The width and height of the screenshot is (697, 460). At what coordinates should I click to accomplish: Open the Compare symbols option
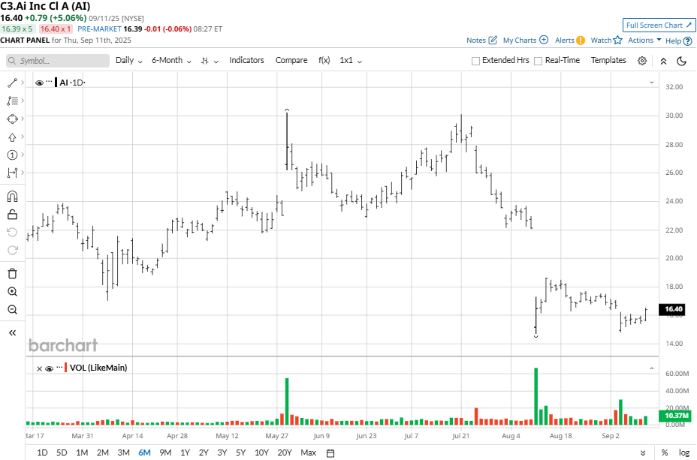(x=291, y=60)
